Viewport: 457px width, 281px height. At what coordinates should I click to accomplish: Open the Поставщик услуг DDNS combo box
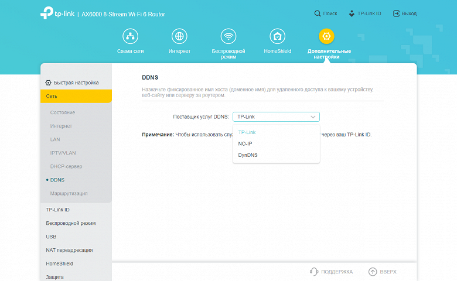pyautogui.click(x=276, y=116)
